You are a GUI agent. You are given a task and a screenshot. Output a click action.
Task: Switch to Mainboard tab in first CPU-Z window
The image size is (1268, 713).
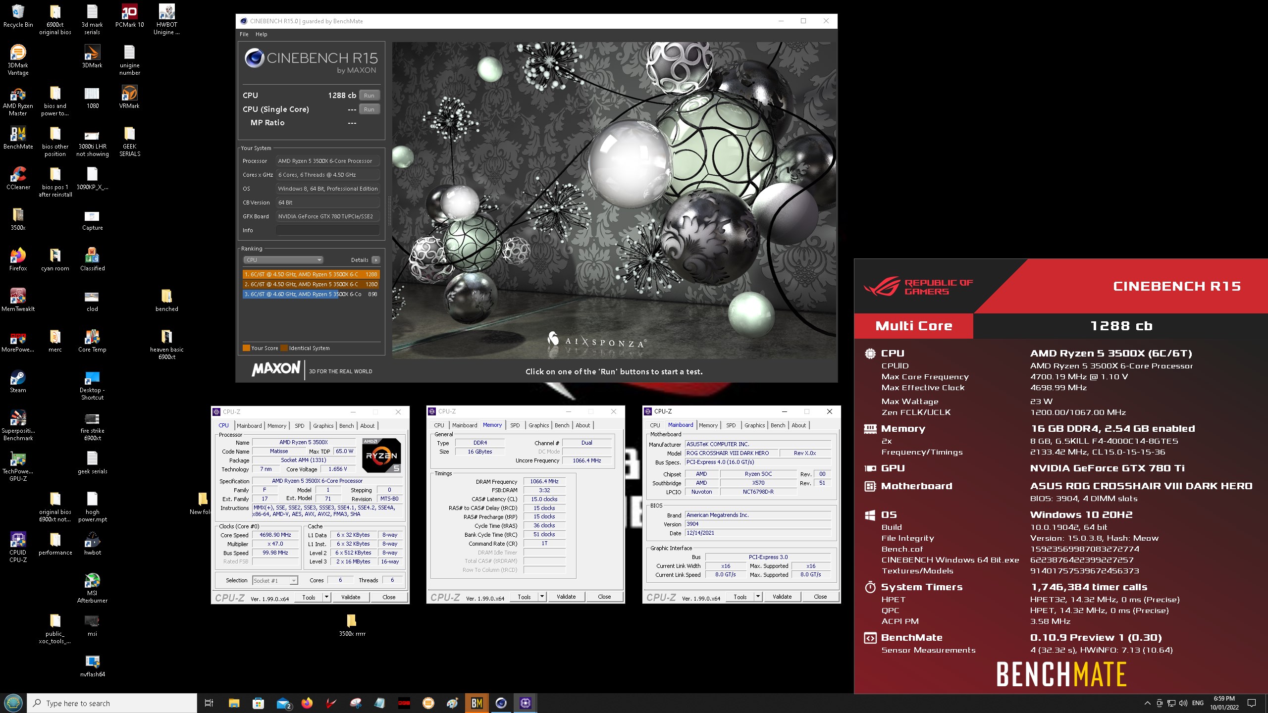(249, 426)
